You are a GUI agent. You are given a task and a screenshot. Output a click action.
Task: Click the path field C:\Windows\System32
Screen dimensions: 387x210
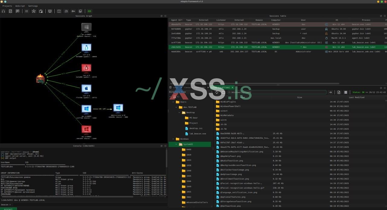pos(277,92)
